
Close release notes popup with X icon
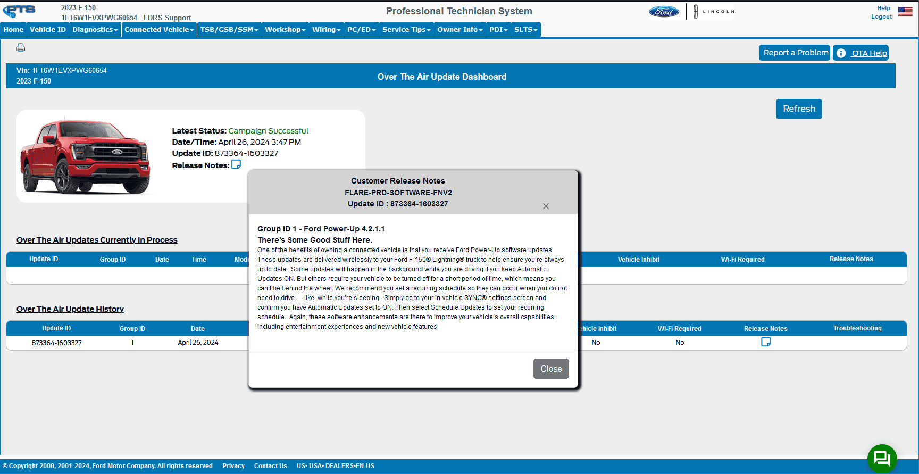(546, 206)
